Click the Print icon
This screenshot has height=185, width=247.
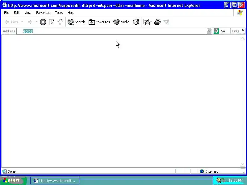(x=157, y=22)
